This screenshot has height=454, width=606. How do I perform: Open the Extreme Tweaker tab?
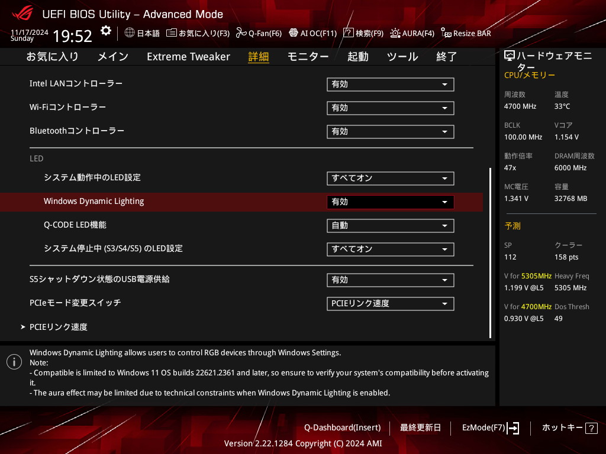[x=188, y=57]
